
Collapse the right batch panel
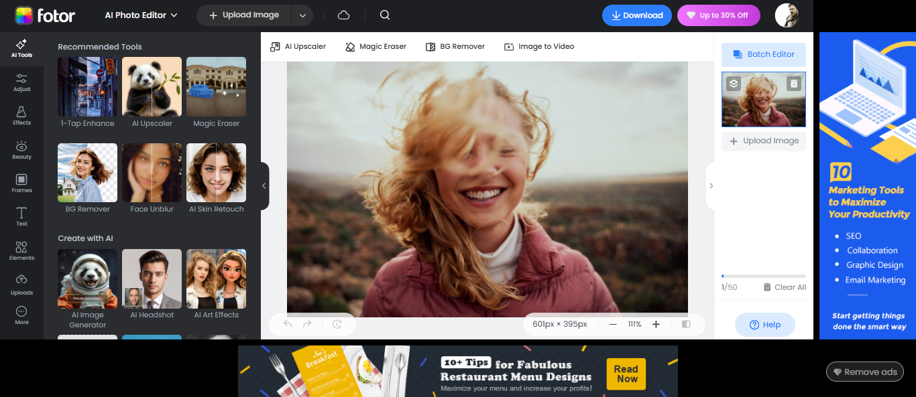coord(711,186)
